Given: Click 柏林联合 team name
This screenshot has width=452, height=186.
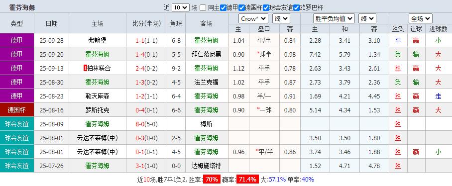Looking at the screenshot, I should coord(99,68).
